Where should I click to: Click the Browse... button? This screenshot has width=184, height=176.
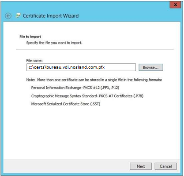[151, 67]
